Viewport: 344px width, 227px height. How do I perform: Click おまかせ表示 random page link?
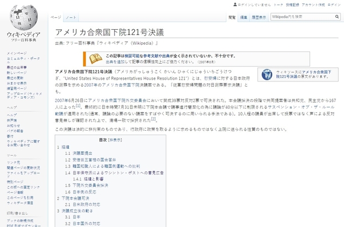[x=17, y=83]
